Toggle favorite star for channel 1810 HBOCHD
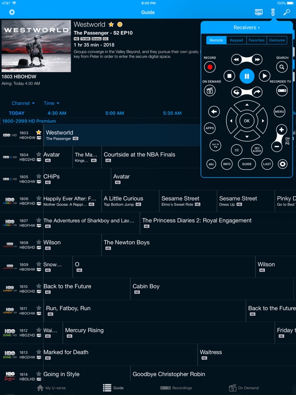The height and width of the screenshot is (395, 296). tap(39, 286)
